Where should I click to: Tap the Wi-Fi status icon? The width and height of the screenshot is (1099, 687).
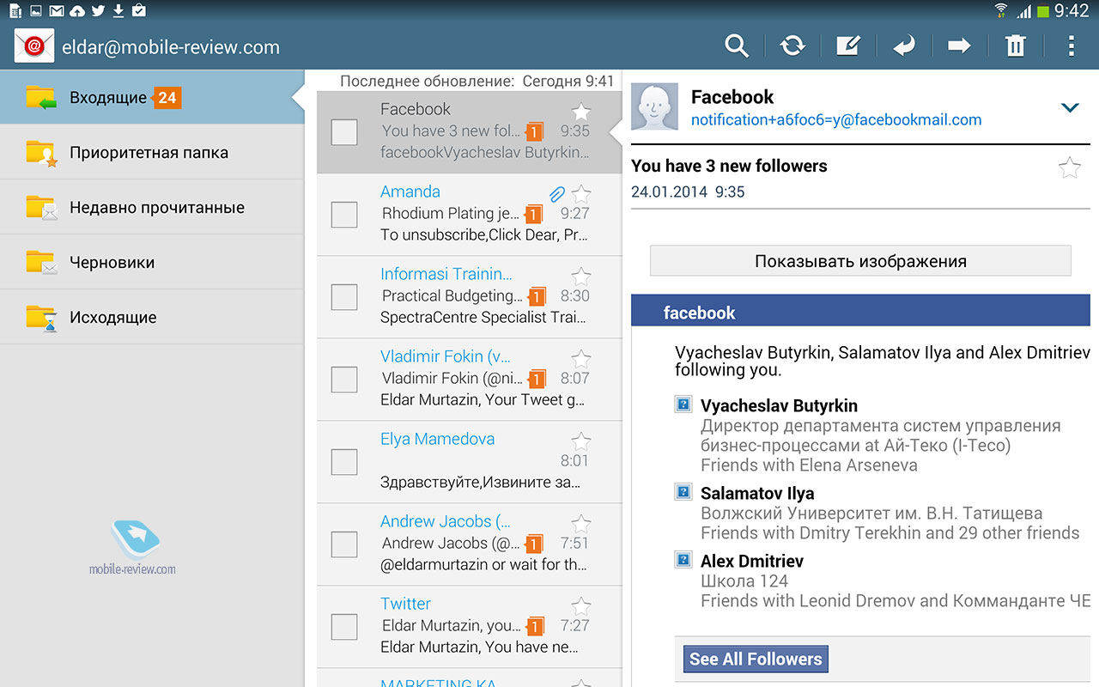pos(1001,11)
